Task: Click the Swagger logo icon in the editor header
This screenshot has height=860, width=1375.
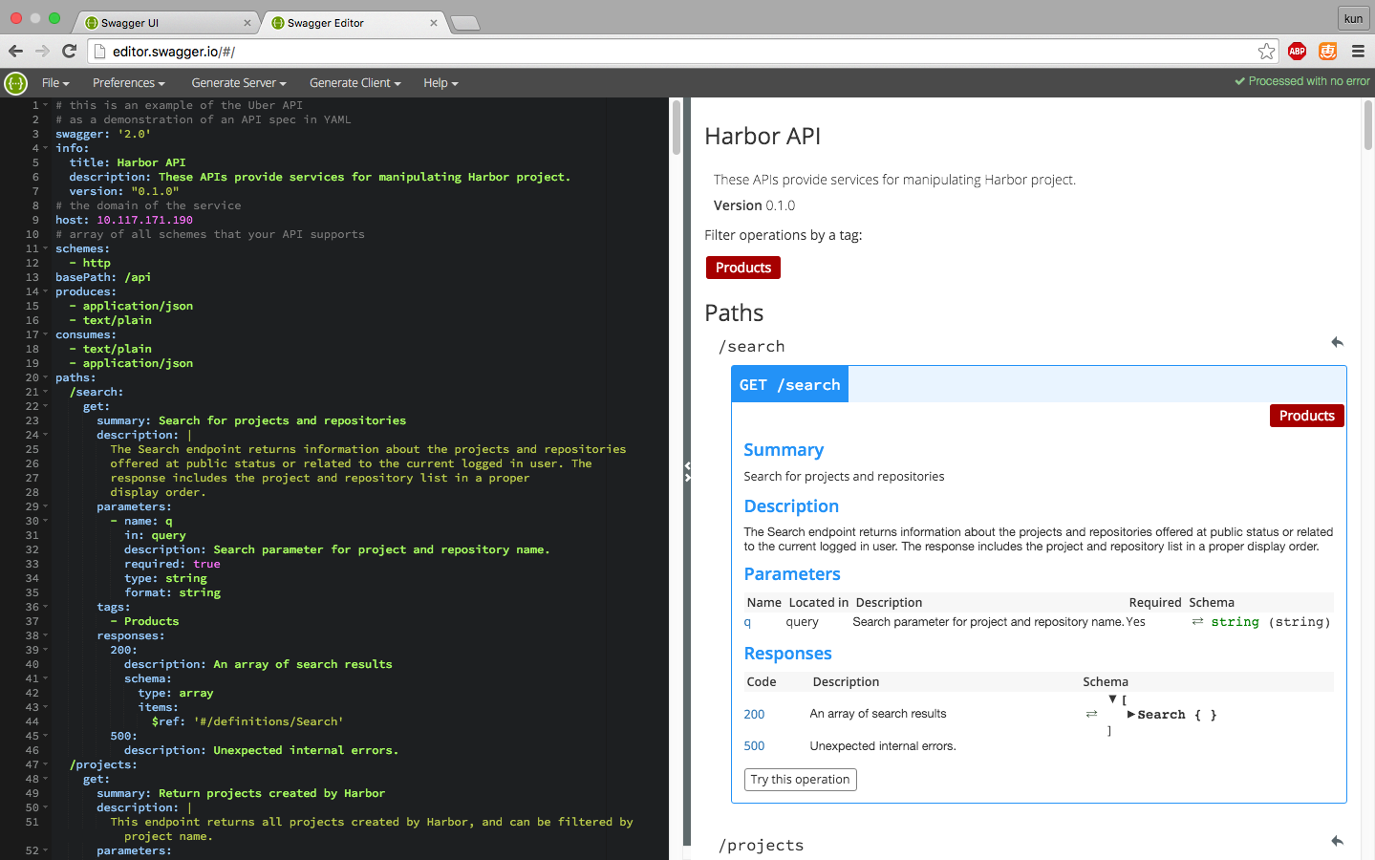Action: (15, 83)
